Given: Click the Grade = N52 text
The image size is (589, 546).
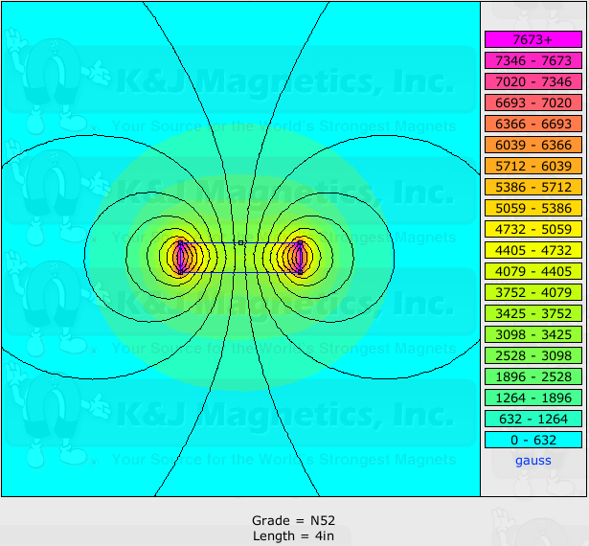Looking at the screenshot, I should point(293,520).
